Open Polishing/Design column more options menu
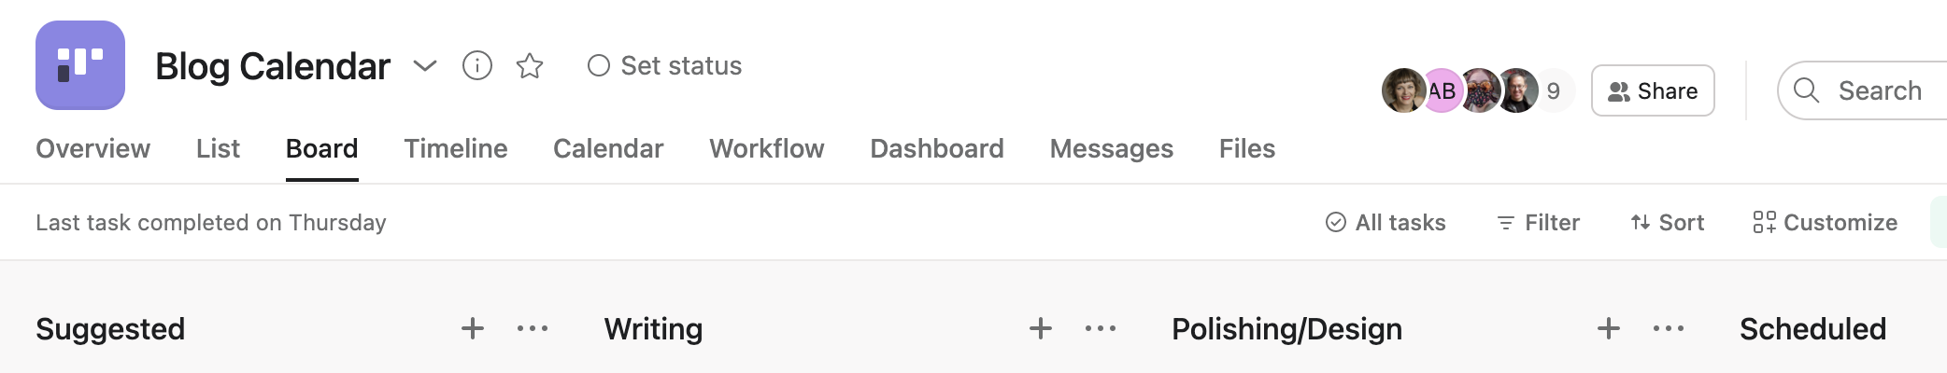 point(1669,328)
